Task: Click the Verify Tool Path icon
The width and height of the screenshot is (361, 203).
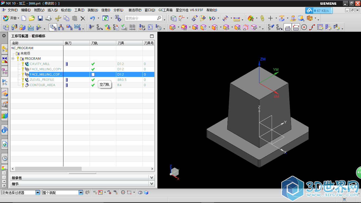Action: click(x=108, y=27)
